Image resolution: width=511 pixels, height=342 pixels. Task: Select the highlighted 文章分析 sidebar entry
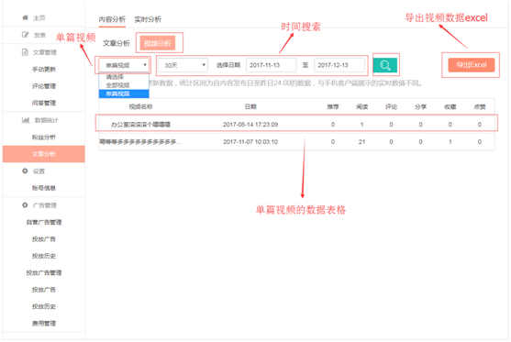44,154
